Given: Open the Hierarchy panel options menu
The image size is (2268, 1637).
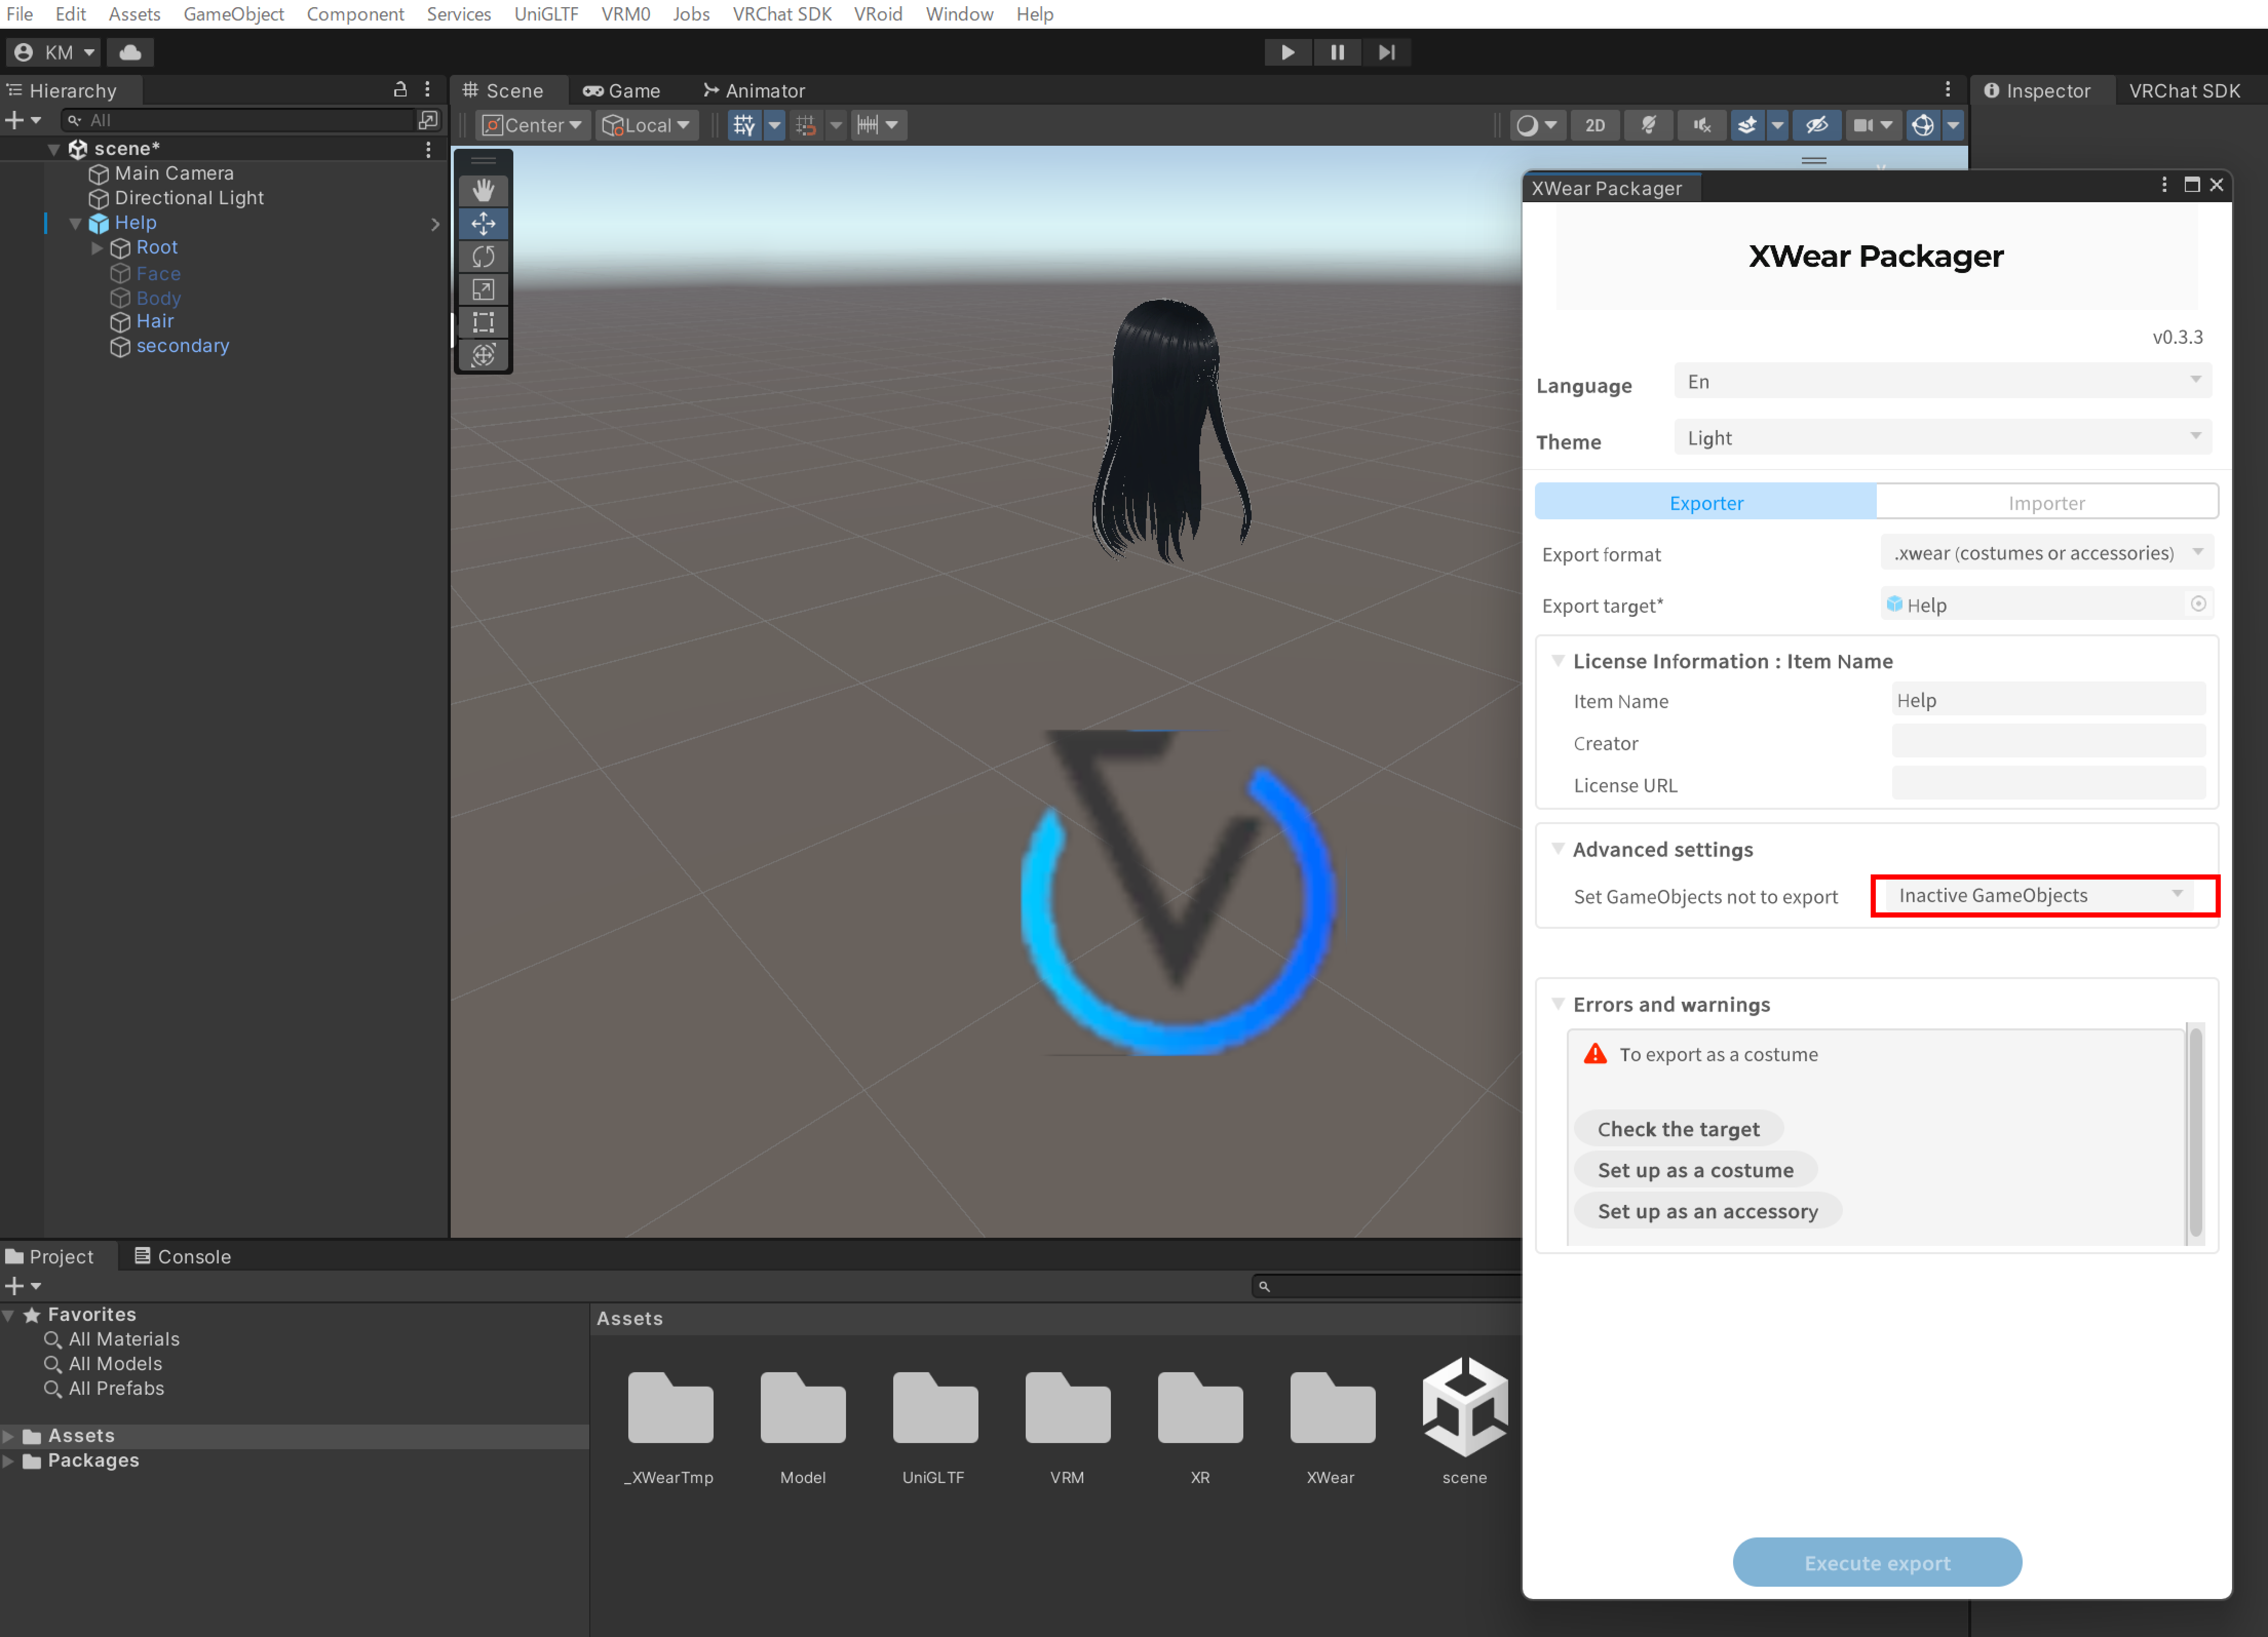Looking at the screenshot, I should click(427, 89).
